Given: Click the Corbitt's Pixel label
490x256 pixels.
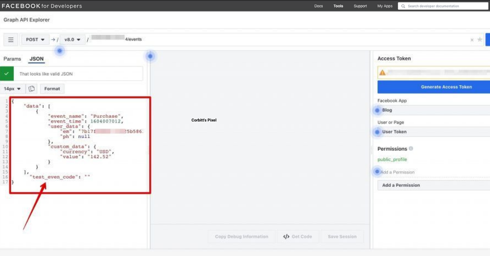Looking at the screenshot, I should click(x=204, y=120).
